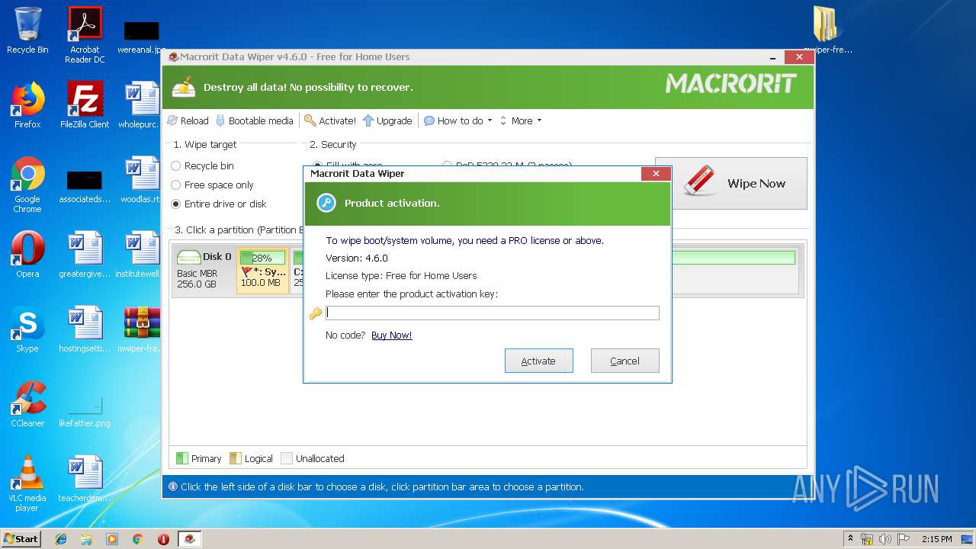The height and width of the screenshot is (549, 976).
Task: Click the network tray icon
Action: 867,539
